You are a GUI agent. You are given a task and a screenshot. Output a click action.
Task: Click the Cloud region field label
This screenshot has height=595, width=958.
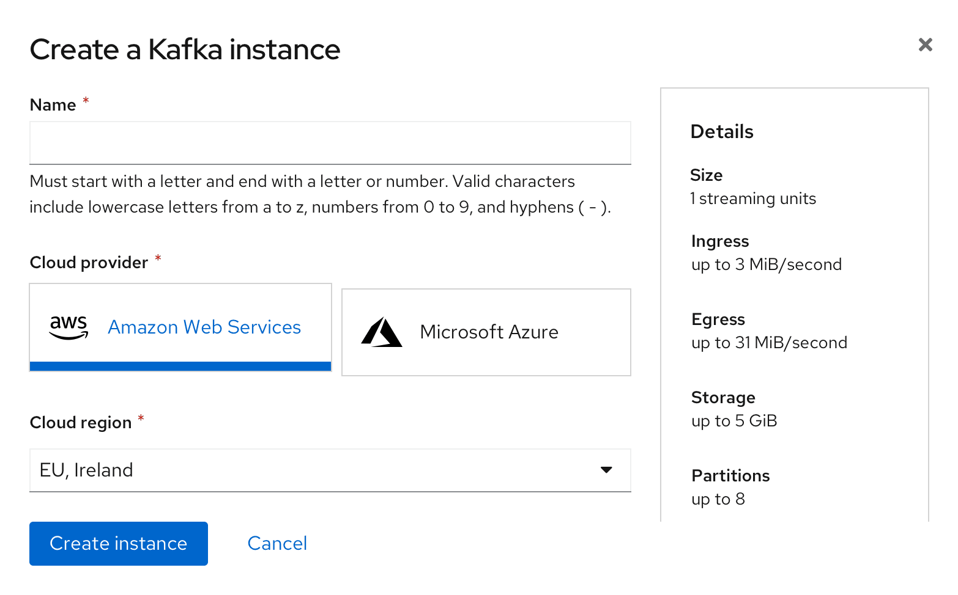[81, 423]
